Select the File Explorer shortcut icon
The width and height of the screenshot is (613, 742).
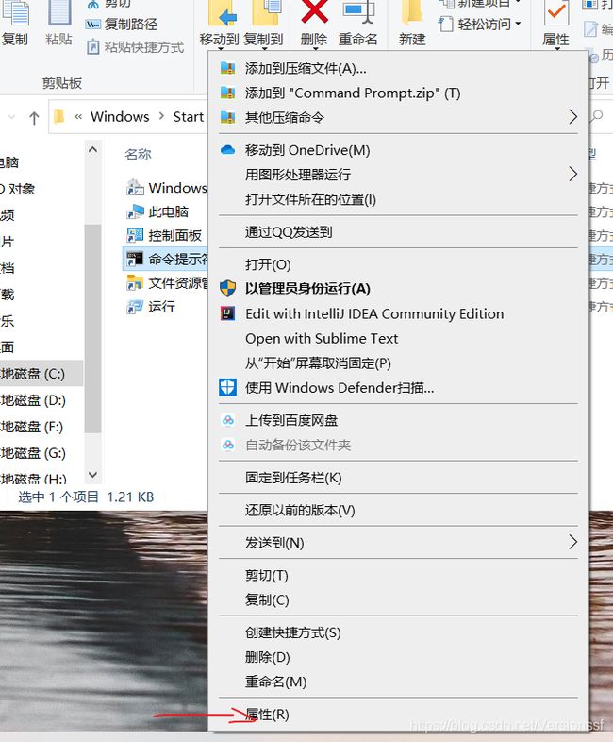[135, 282]
